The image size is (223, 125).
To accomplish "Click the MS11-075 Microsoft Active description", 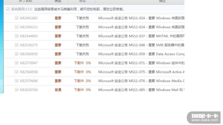I will click(141, 72).
